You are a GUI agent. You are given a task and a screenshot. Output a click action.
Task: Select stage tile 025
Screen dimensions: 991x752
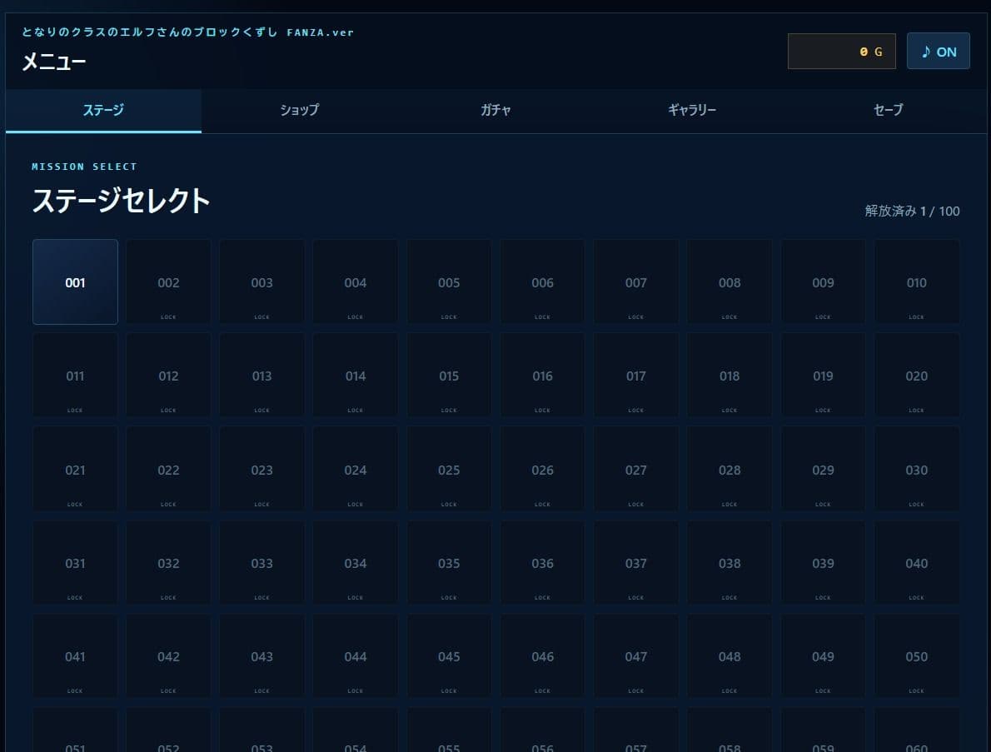coord(450,469)
